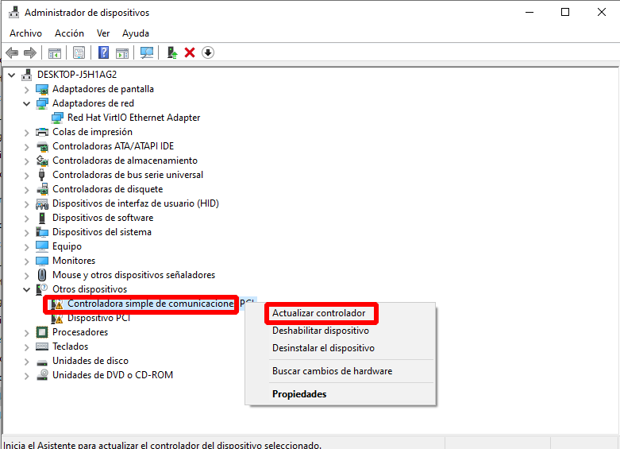Click the red X uninstall device icon

[190, 52]
